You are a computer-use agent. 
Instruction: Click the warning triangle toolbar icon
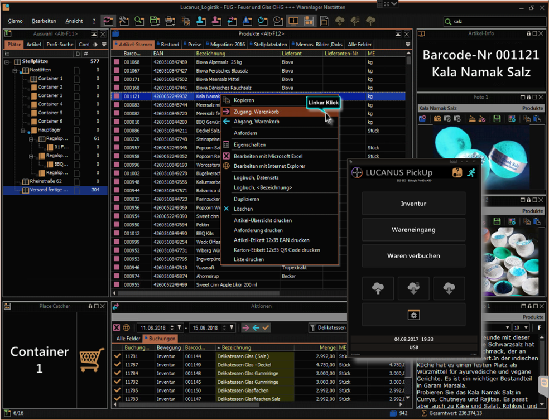point(247,21)
